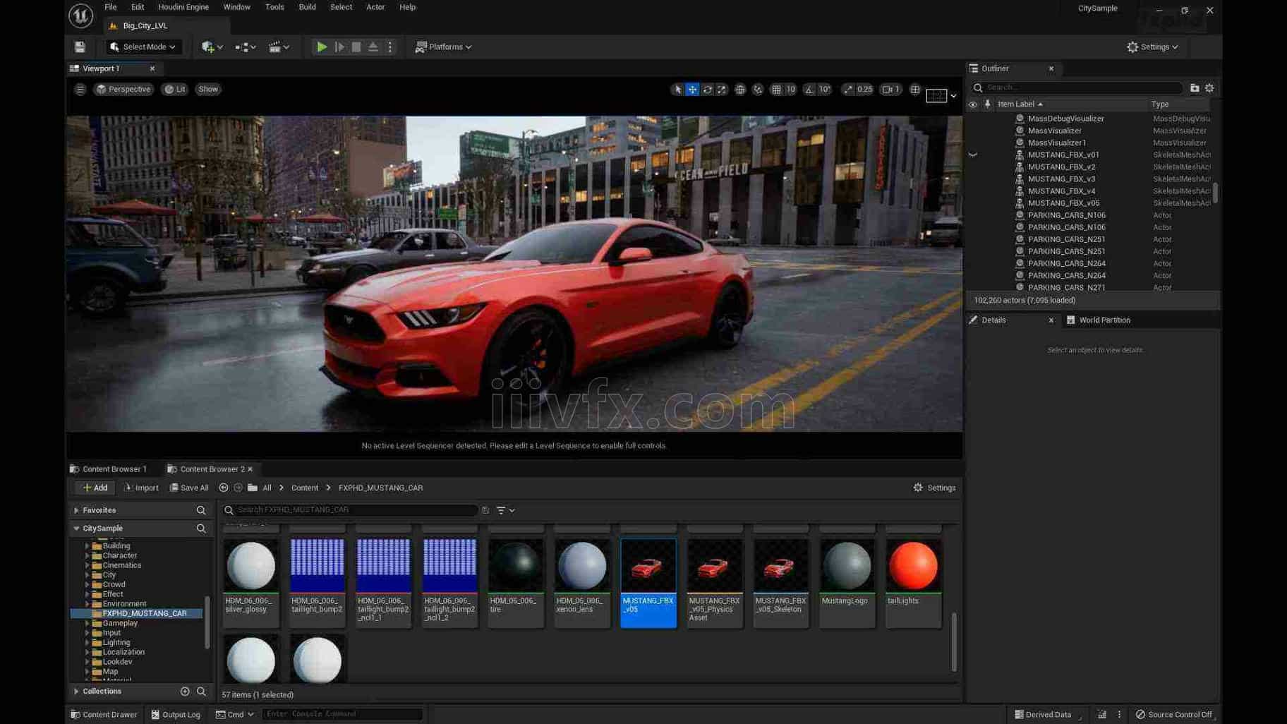
Task: Open Outliner settings gear
Action: (1209, 88)
